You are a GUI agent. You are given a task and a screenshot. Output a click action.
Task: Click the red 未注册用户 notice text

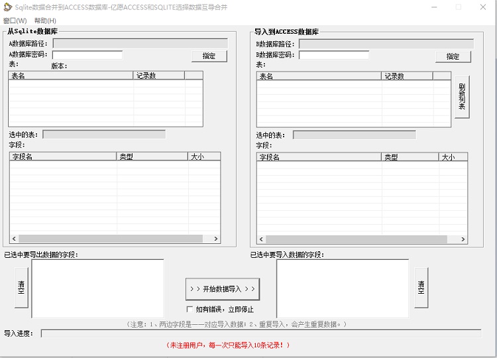(228, 345)
